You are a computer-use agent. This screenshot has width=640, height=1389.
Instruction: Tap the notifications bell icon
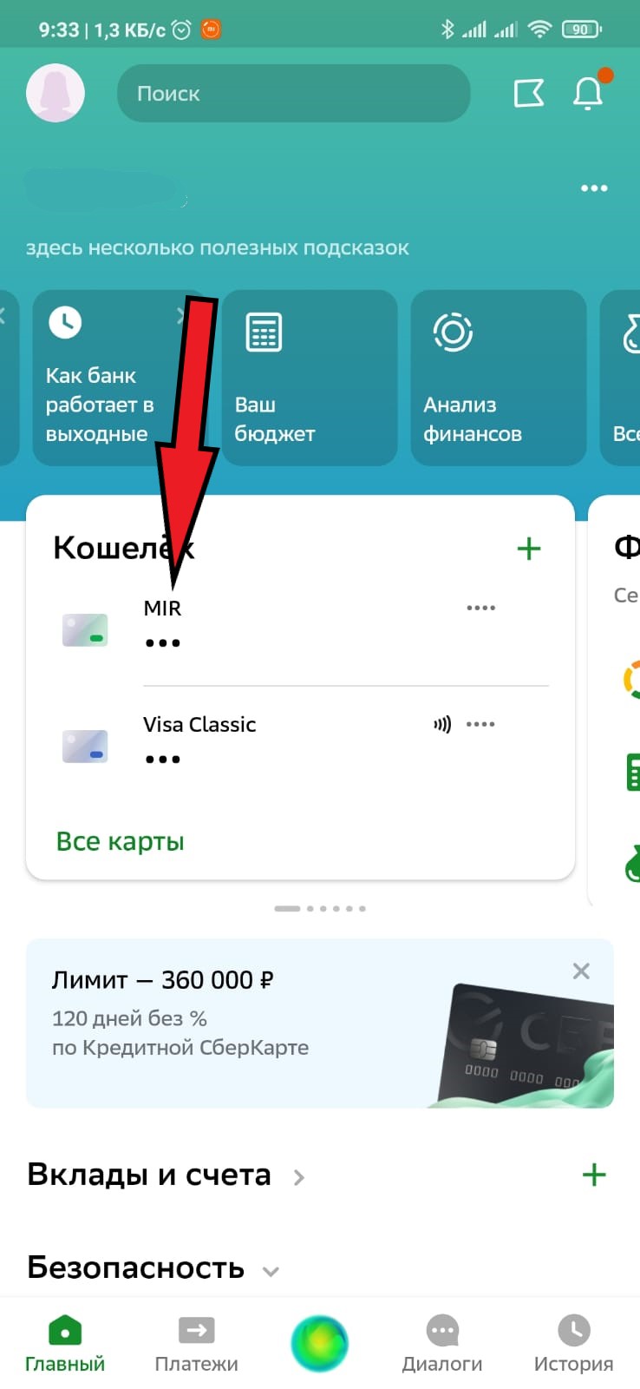tap(590, 91)
